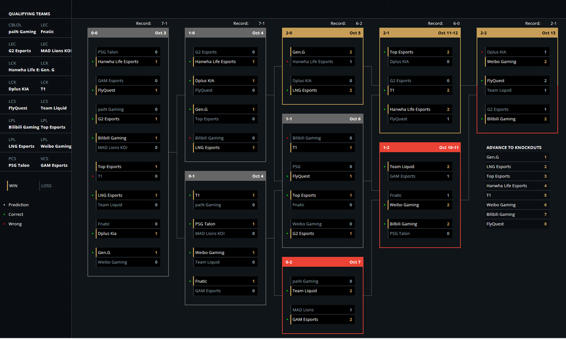Select Team Liquid row in the 0-0 round
The width and height of the screenshot is (566, 339).
coord(127,205)
